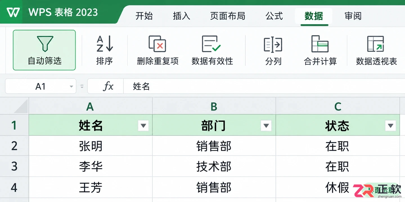This screenshot has height=202, width=405.
Task: Click the fx insert function icon
Action: tap(108, 86)
